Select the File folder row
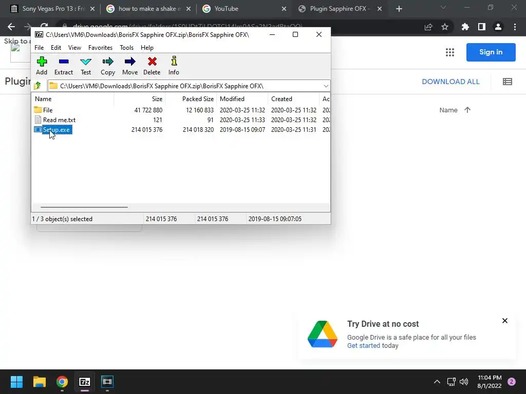 pos(181,110)
